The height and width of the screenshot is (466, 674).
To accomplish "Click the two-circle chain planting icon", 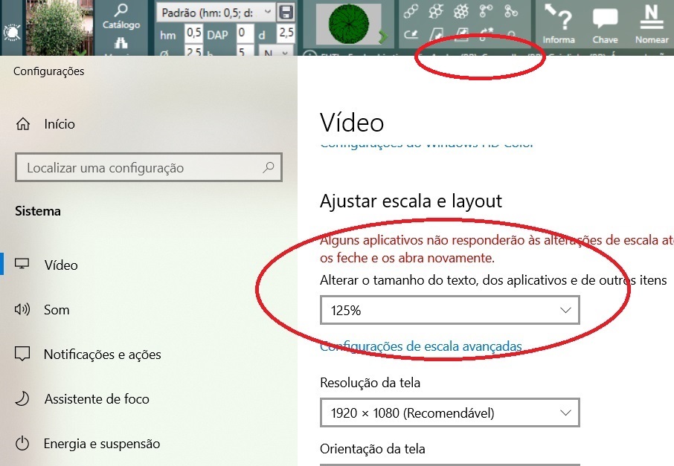I will [412, 12].
